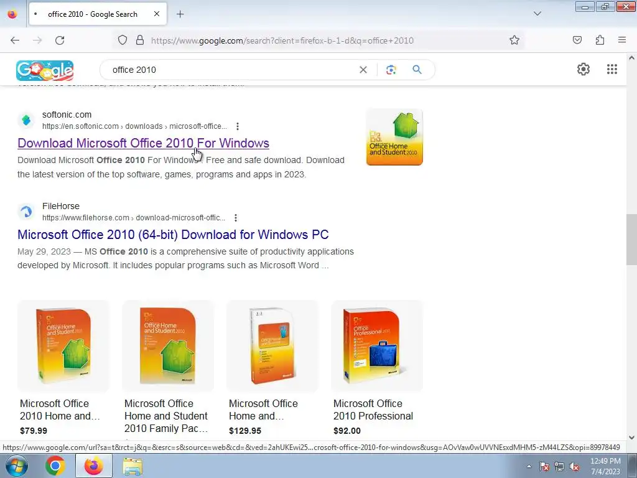Click the $129.95 price
Image resolution: width=637 pixels, height=478 pixels.
(245, 431)
